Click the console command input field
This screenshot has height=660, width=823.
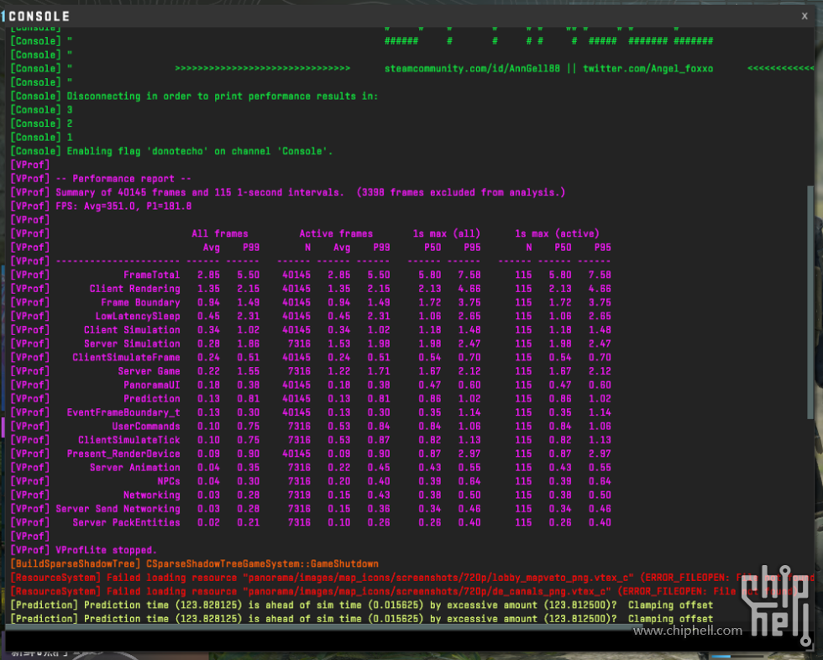[403, 641]
